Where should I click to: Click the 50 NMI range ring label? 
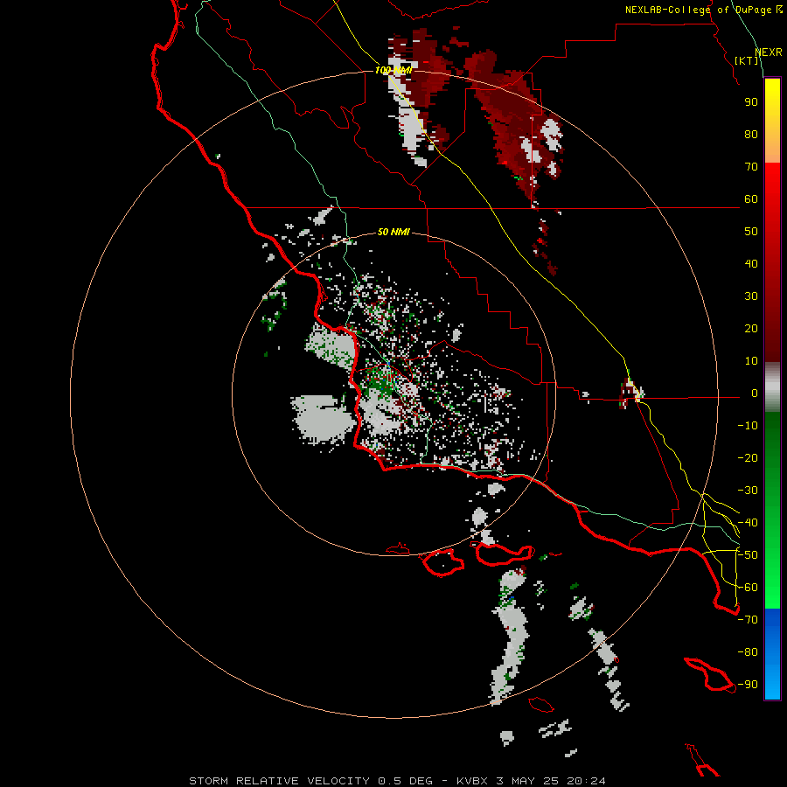[x=393, y=232]
